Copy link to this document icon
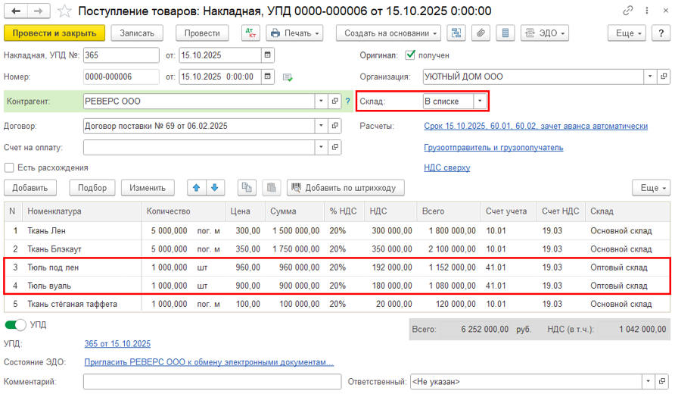 628,11
